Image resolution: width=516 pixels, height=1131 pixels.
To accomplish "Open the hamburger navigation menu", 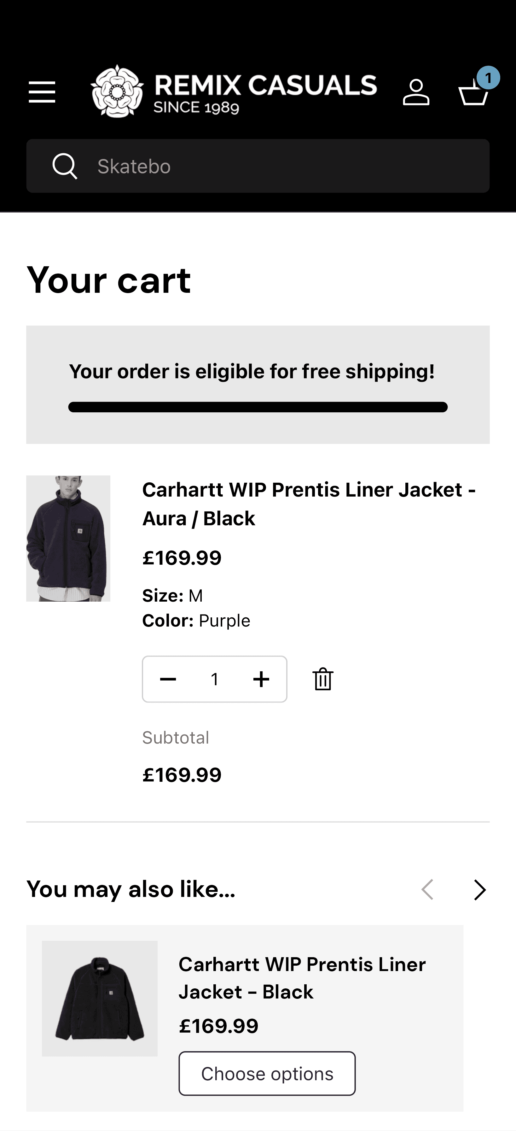I will (42, 92).
